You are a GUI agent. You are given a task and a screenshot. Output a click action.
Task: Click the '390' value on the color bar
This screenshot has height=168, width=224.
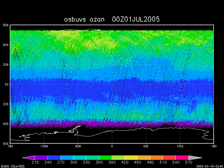[112, 163]
